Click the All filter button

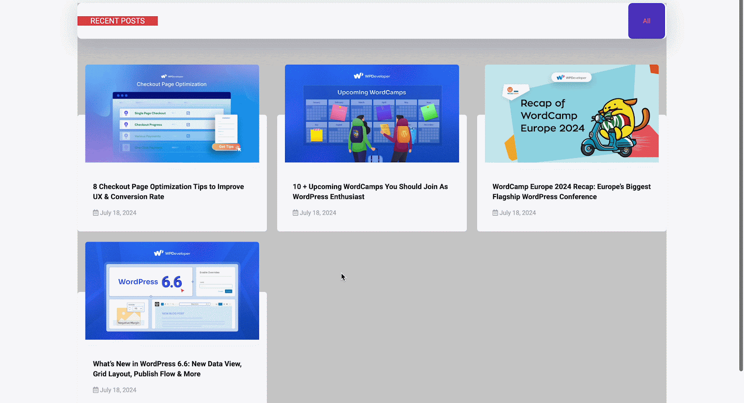(x=646, y=21)
